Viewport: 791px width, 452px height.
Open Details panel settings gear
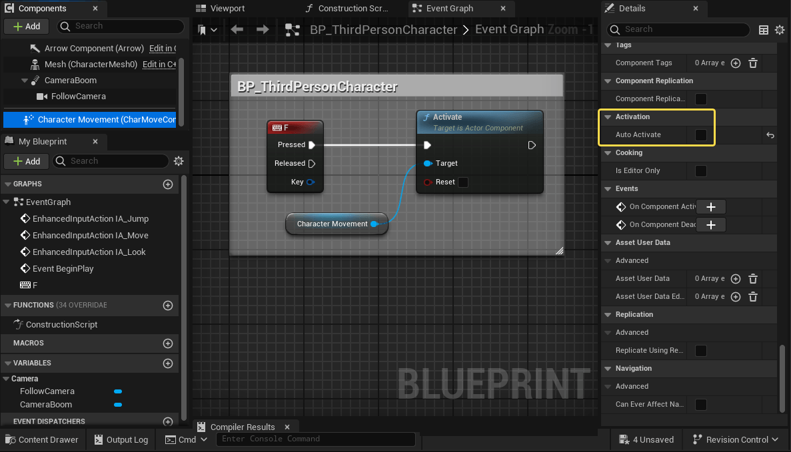click(x=780, y=30)
